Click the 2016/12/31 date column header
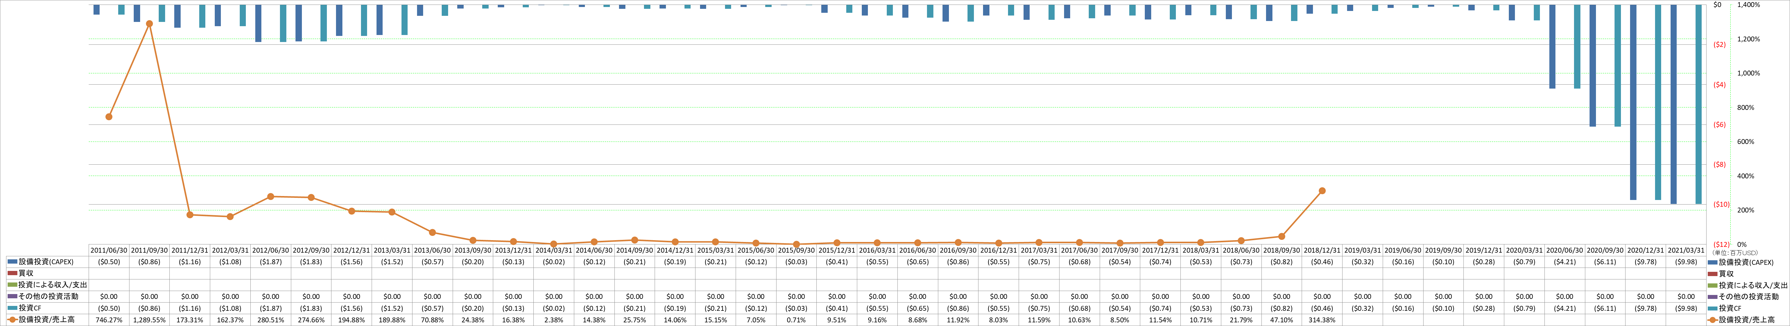The image size is (1790, 326). tap(999, 251)
